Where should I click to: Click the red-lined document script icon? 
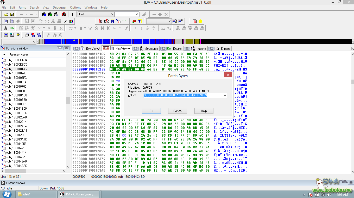(x=195, y=21)
